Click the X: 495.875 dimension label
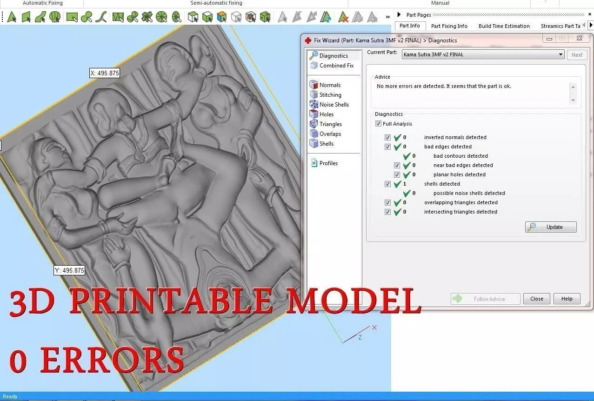The image size is (594, 401). pos(105,73)
